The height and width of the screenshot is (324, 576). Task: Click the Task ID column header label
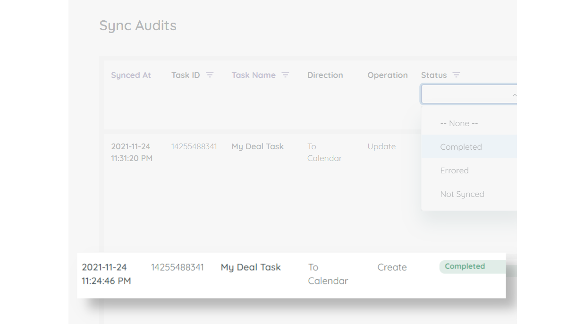coord(186,75)
